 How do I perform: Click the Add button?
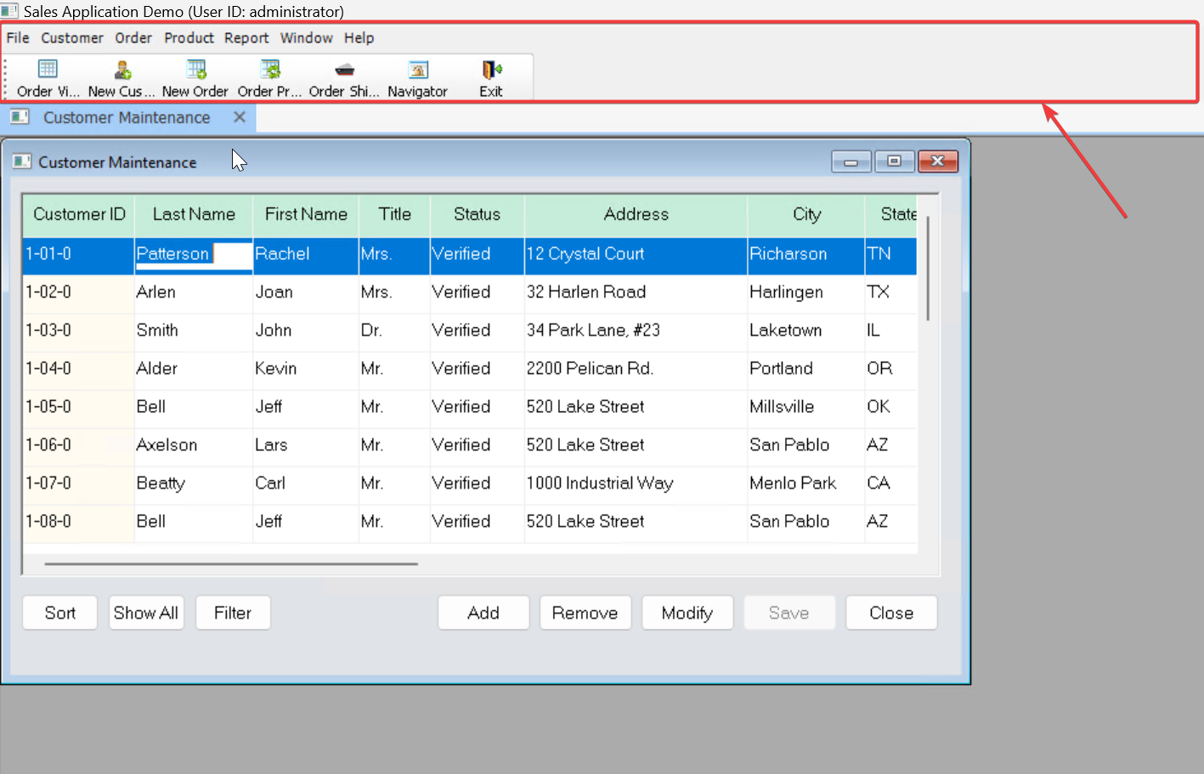(483, 613)
